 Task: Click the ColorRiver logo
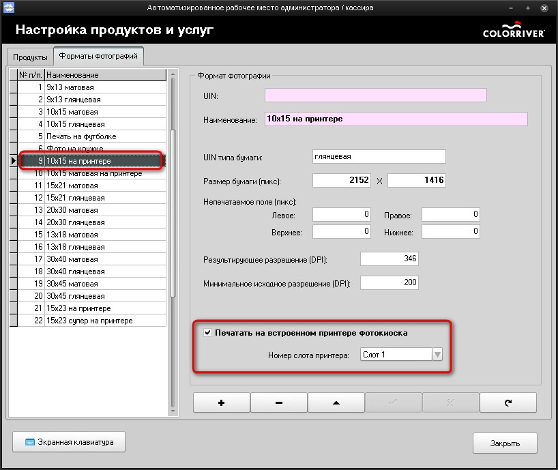pyautogui.click(x=513, y=32)
